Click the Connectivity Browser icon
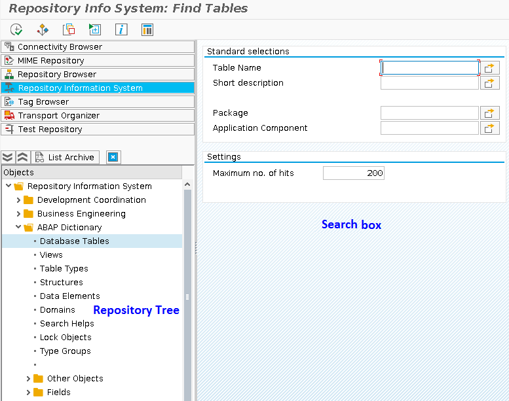Viewport: 509px width, 401px height. [x=9, y=46]
